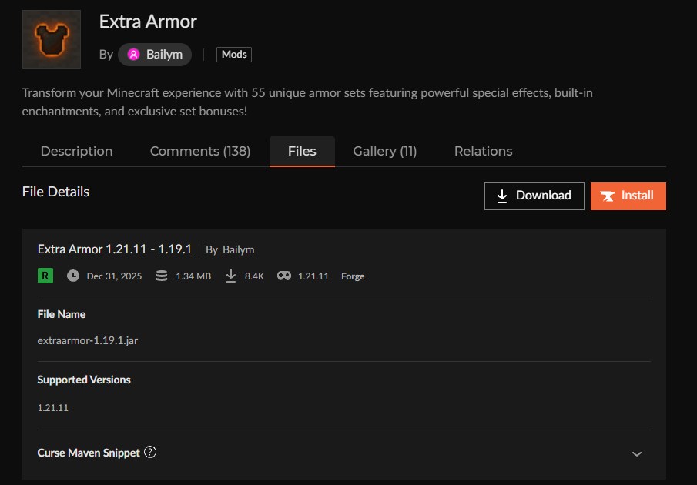The height and width of the screenshot is (485, 697).
Task: Click the download arrow icon in the Download button
Action: (504, 196)
